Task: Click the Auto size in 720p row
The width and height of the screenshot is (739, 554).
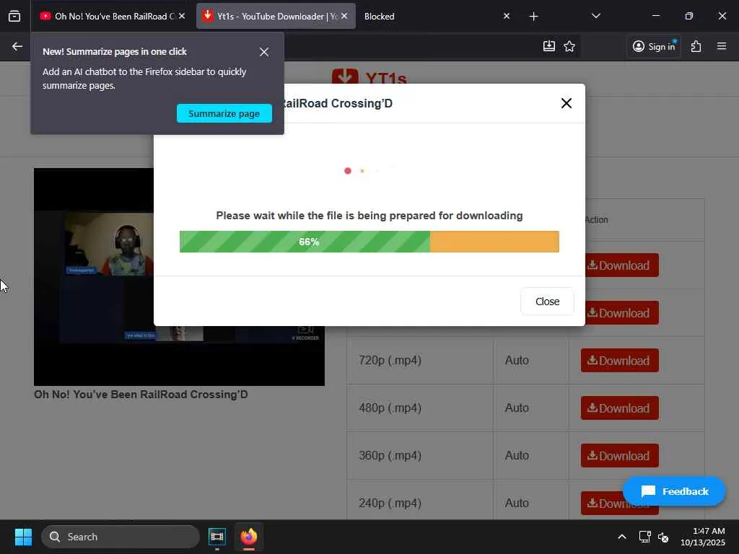Action: [x=517, y=361]
